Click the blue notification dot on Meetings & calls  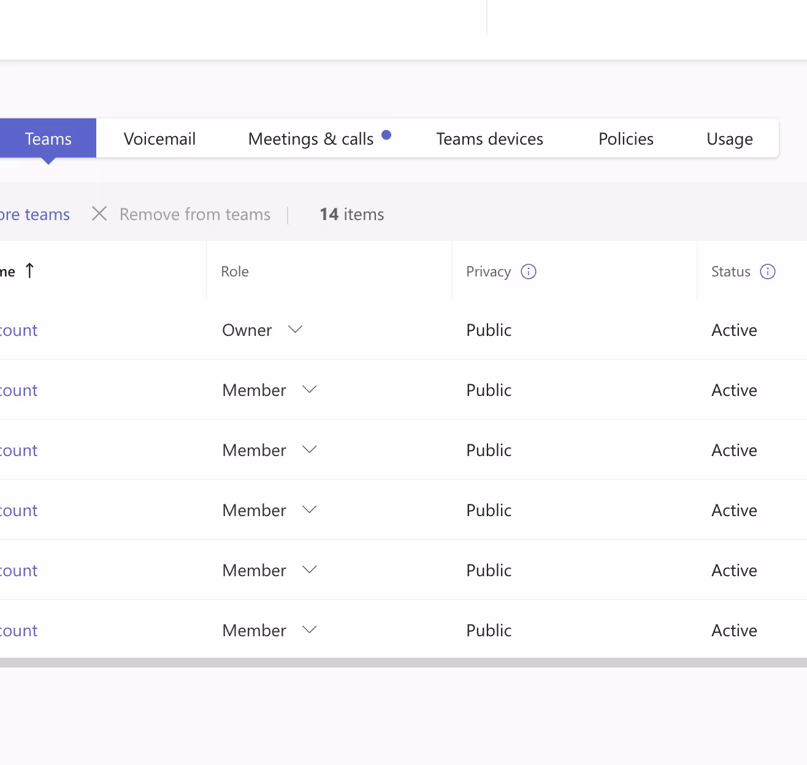pos(386,135)
